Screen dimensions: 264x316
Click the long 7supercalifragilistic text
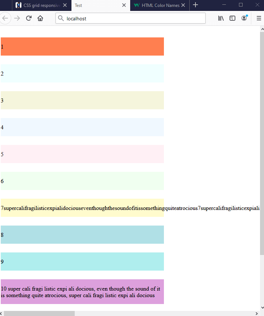click(130, 208)
